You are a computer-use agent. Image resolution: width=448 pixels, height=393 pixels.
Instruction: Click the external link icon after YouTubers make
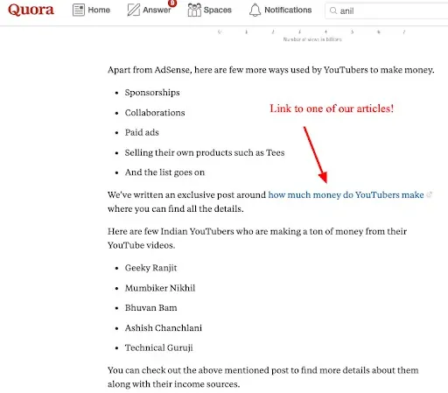429,194
